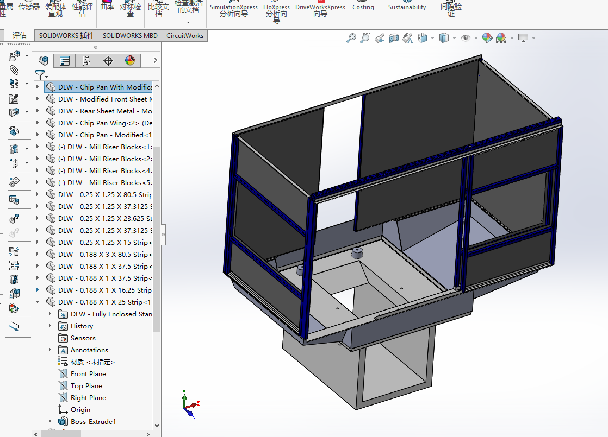
Task: Select the Measure ruler tool in sidebar
Action: point(15,326)
